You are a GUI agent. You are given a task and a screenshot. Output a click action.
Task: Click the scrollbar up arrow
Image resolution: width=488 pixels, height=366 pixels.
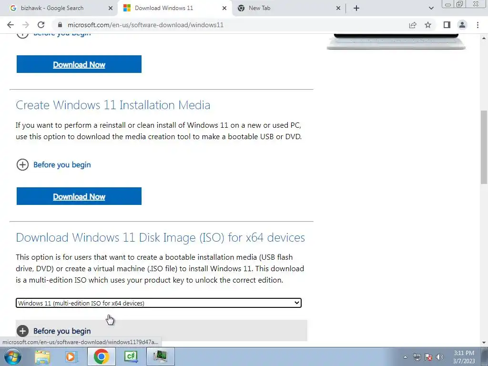[484, 38]
